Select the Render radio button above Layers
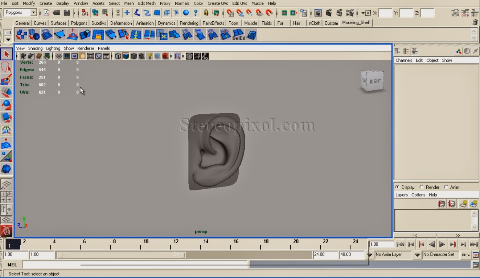This screenshot has width=480, height=278. point(422,187)
